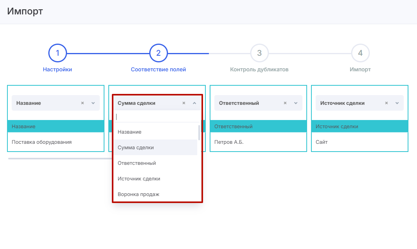Image resolution: width=417 pixels, height=249 pixels.
Task: Select Сумма сделки option in the list
Action: [x=136, y=148]
